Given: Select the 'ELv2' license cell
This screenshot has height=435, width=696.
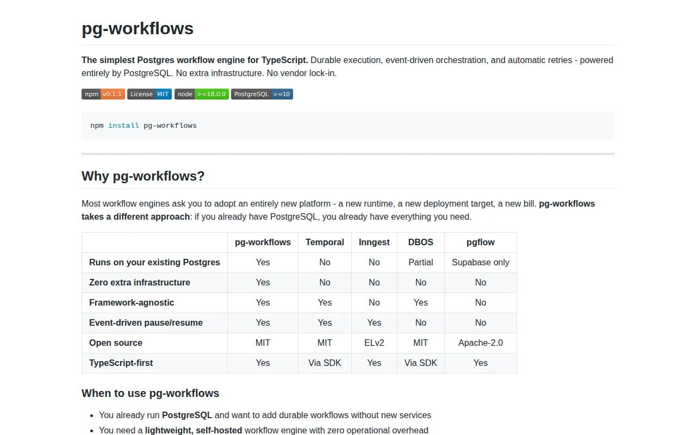Looking at the screenshot, I should 374,343.
